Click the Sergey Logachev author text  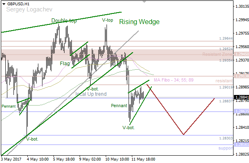(x=24, y=9)
